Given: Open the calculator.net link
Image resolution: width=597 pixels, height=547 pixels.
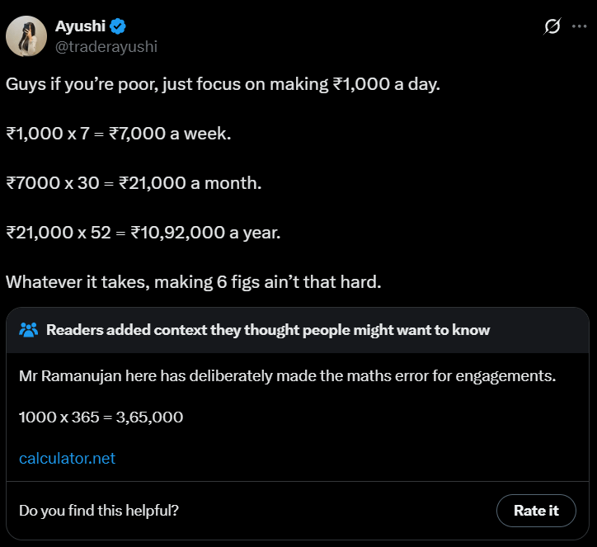Looking at the screenshot, I should (x=67, y=458).
